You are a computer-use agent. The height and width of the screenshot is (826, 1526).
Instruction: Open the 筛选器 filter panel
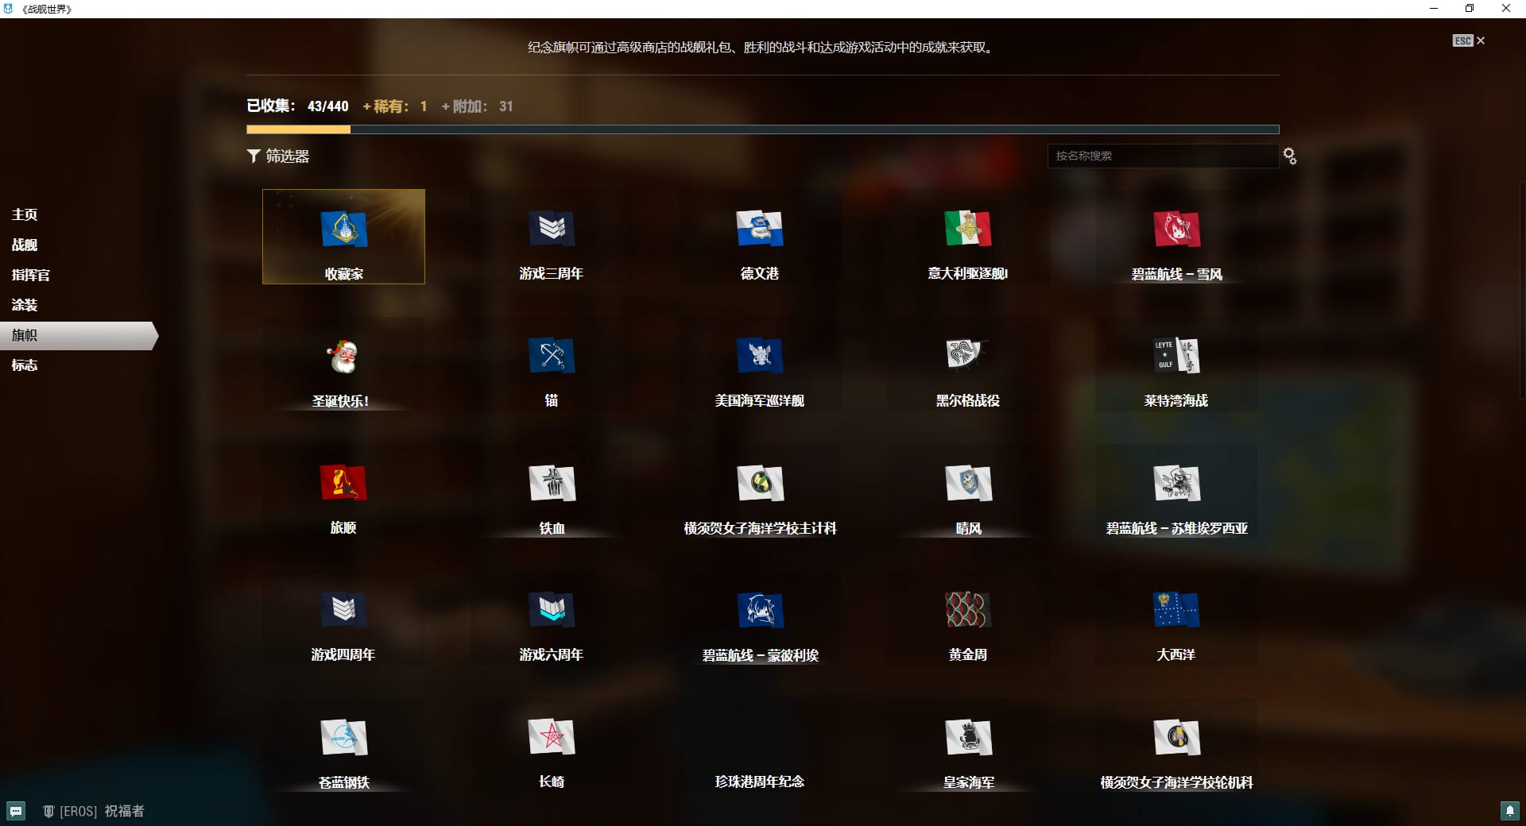(278, 156)
